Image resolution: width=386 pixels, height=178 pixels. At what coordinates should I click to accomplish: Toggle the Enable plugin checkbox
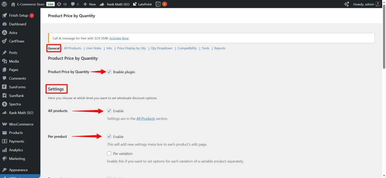(x=109, y=72)
